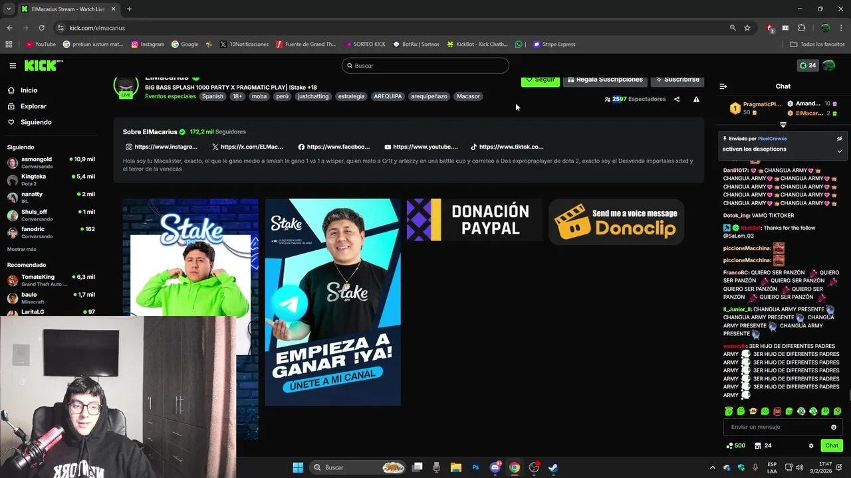851x478 pixels.
Task: Select the moba tag
Action: [259, 96]
